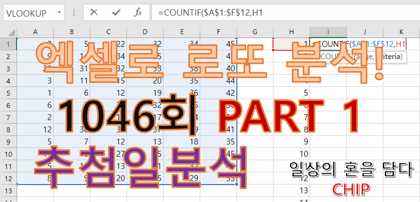Image resolution: width=420 pixels, height=202 pixels.
Task: Open the Name Box dropdown arrow
Action: 59,12
